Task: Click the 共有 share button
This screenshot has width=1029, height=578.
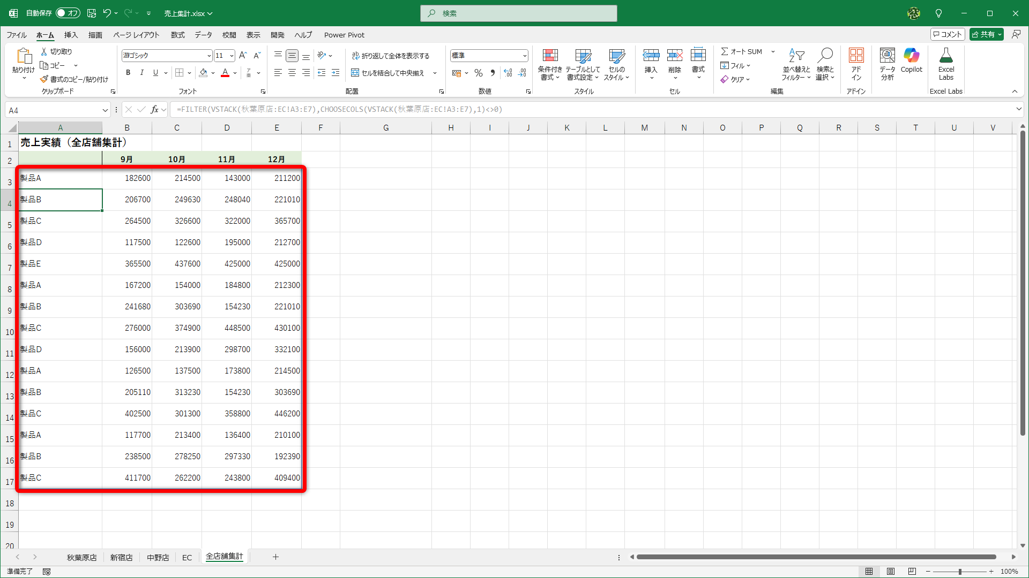Action: tap(985, 34)
